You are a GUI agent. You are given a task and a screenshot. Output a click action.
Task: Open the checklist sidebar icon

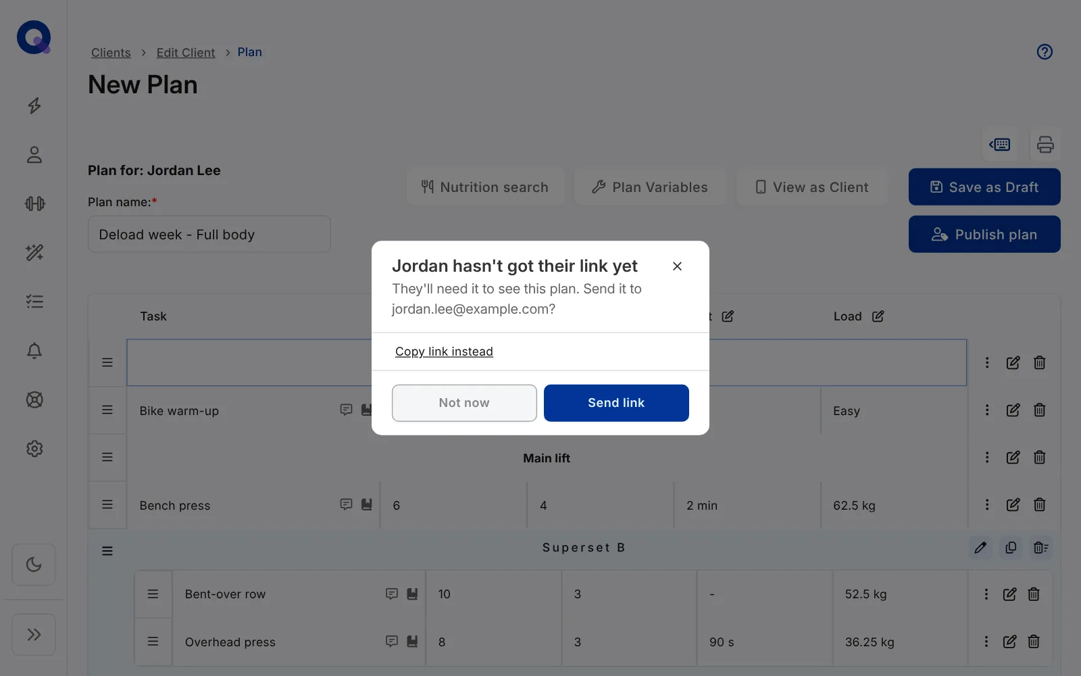[x=34, y=301]
